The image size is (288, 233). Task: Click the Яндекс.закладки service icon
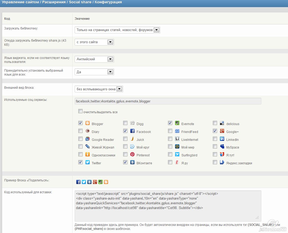click(222, 162)
